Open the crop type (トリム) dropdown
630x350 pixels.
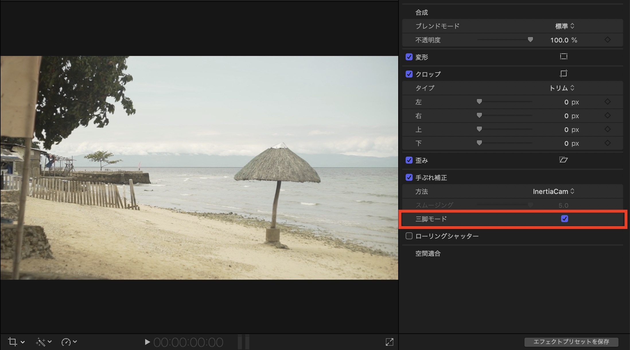point(562,88)
